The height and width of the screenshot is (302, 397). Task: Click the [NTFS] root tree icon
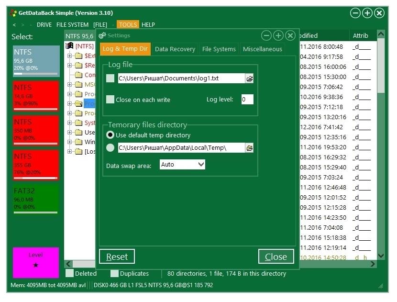pos(69,46)
